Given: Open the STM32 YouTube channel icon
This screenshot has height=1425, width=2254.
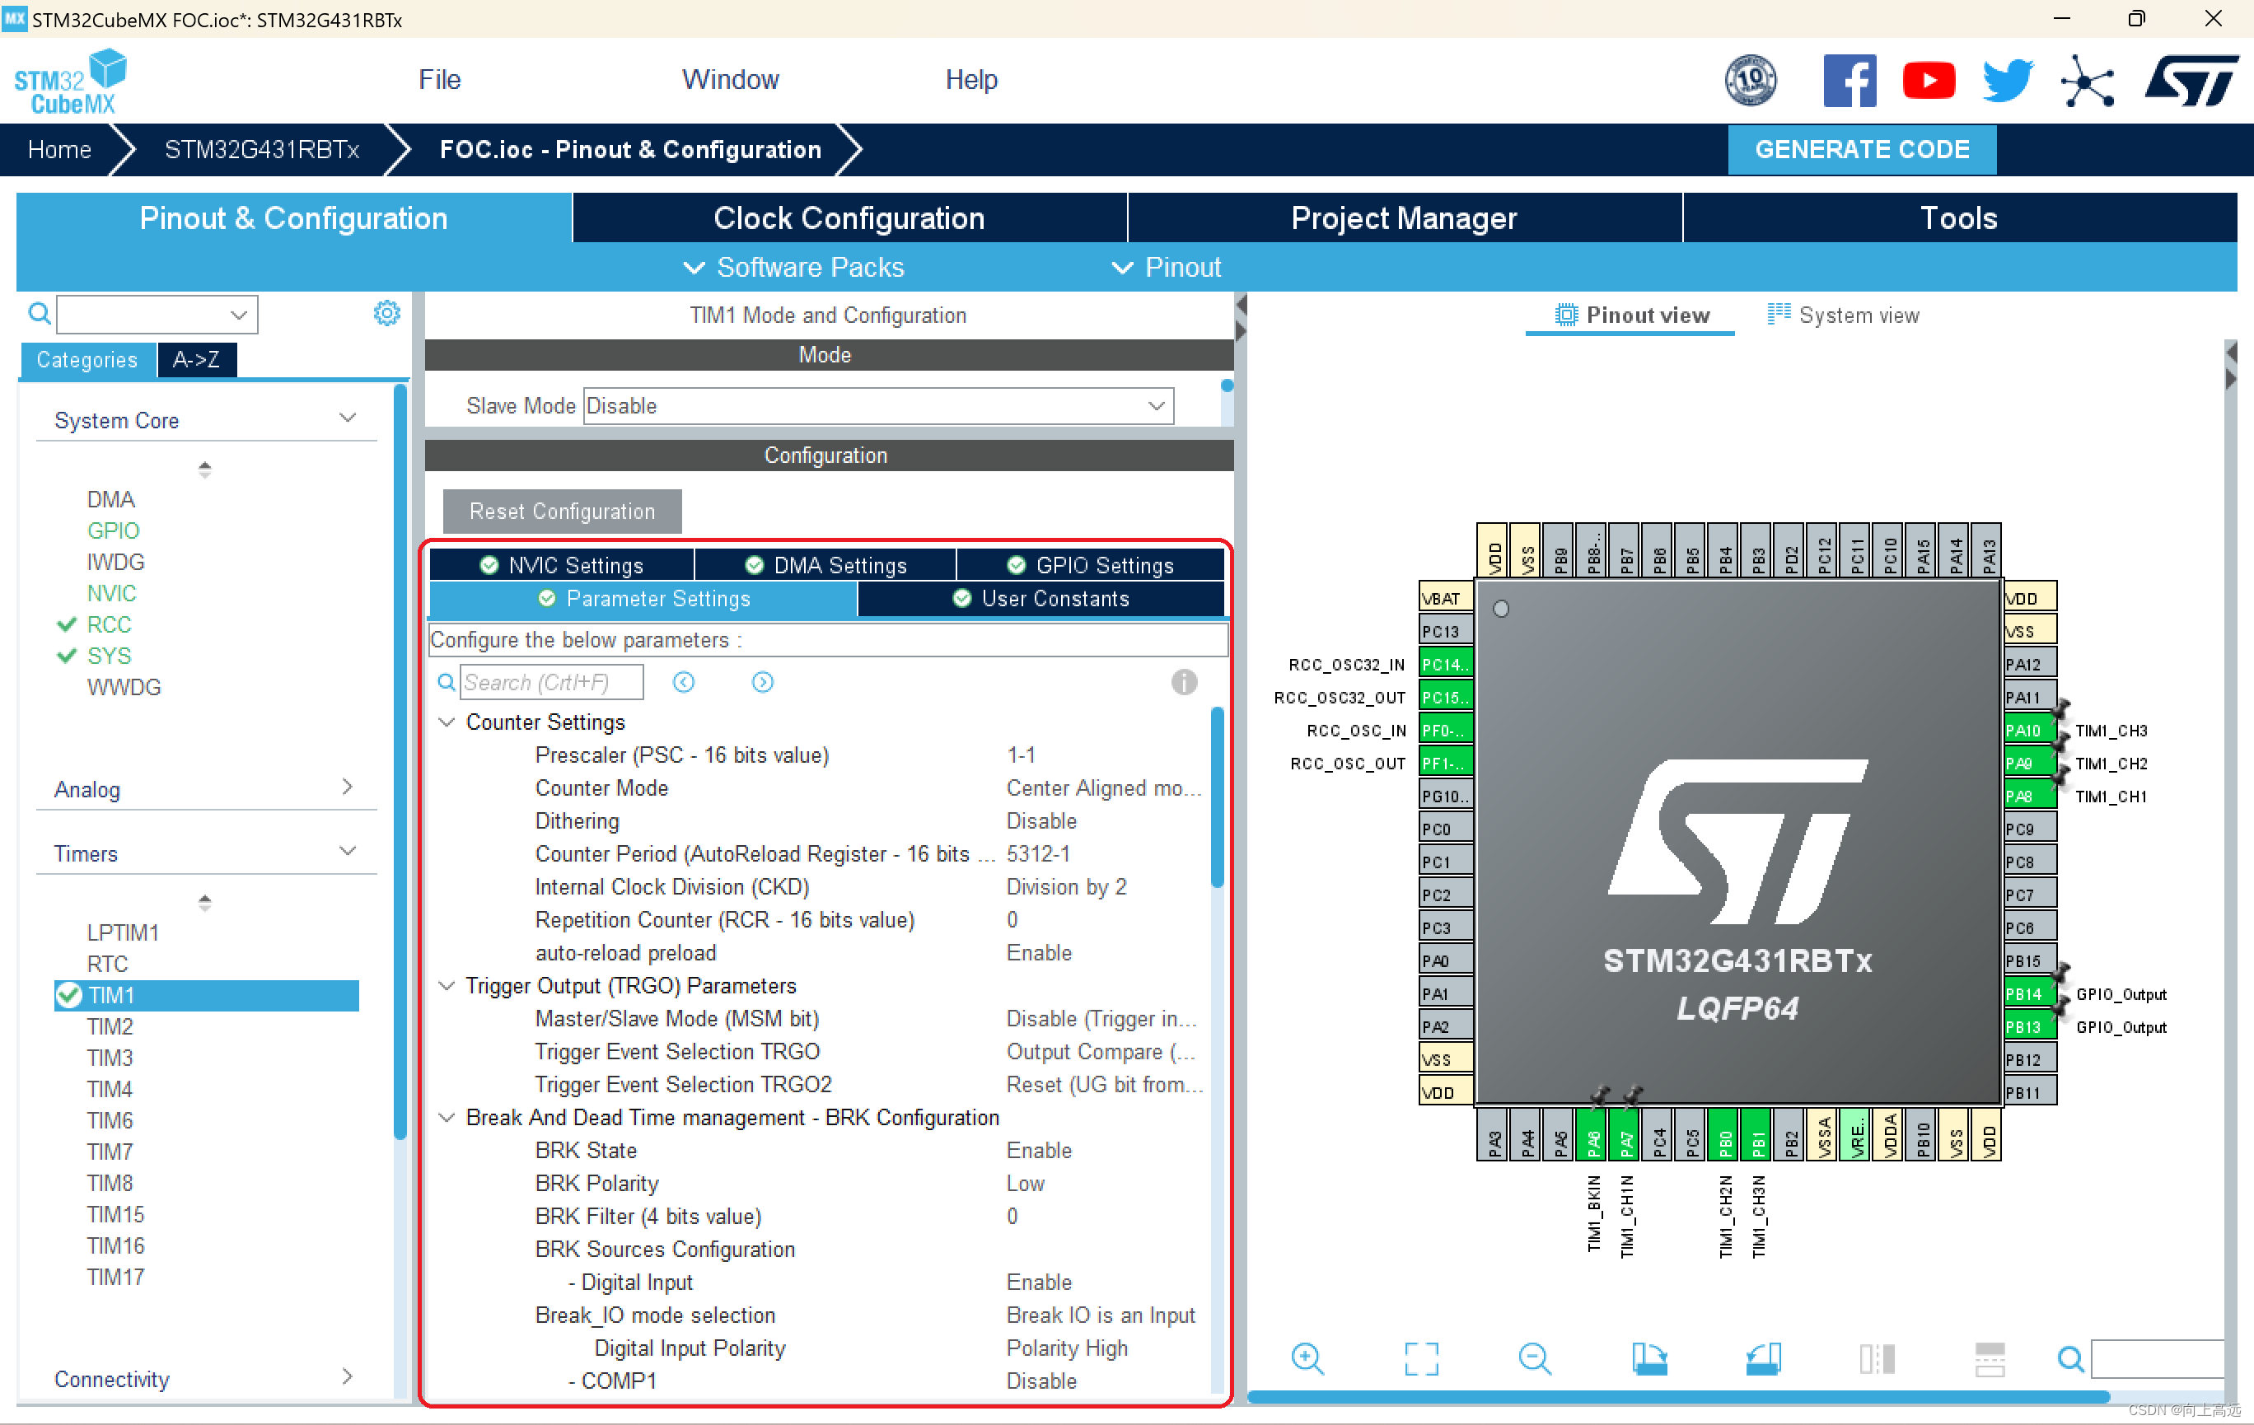Looking at the screenshot, I should [1929, 80].
